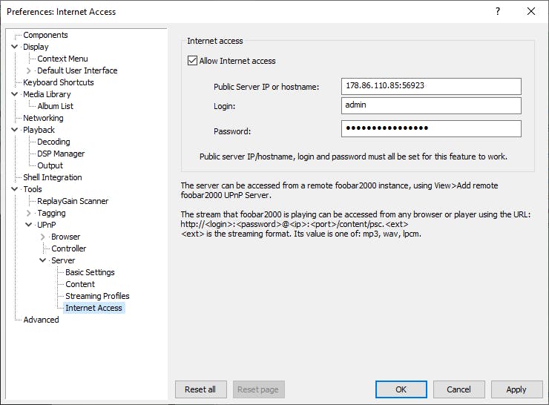Close the Preferences dialog window

[531, 11]
